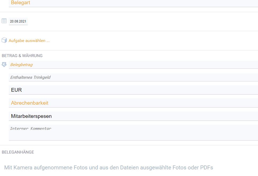Image resolution: width=258 pixels, height=176 pixels.
Task: Click the cube task icon
Action: [x=4, y=40]
